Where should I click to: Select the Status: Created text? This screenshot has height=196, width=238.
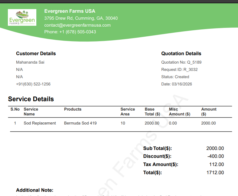pyautogui.click(x=175, y=77)
